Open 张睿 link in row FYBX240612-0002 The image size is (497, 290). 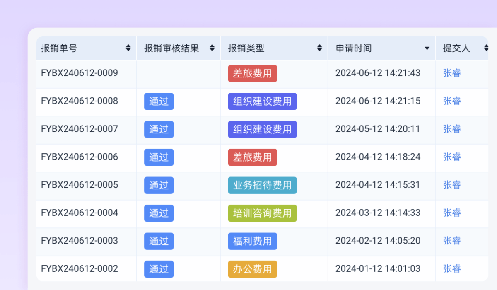pyautogui.click(x=452, y=269)
